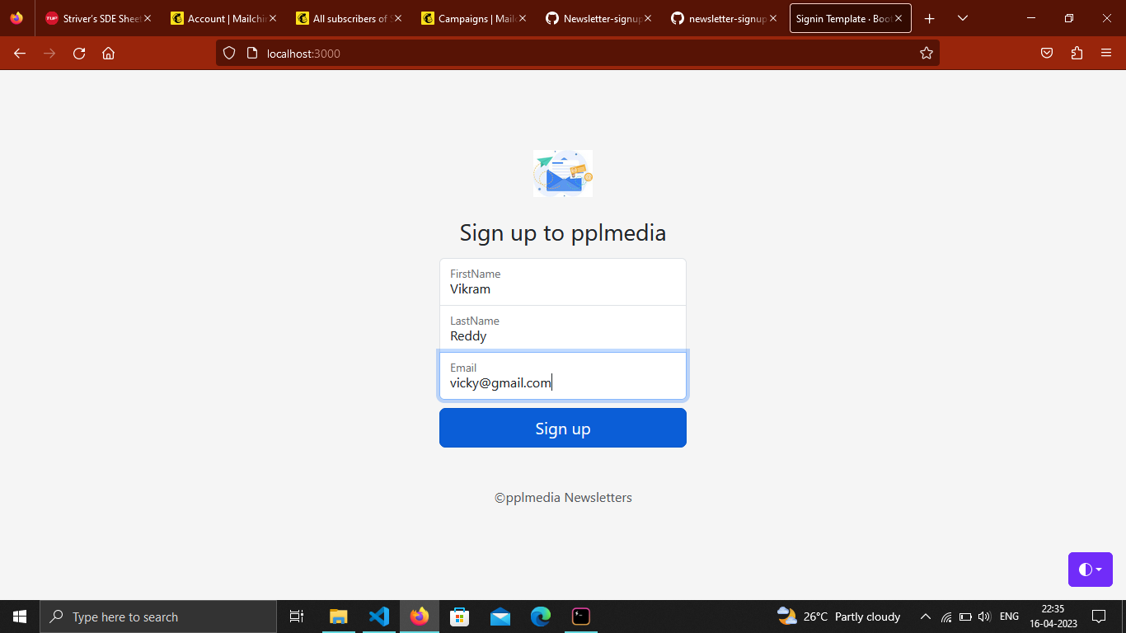Image resolution: width=1126 pixels, height=633 pixels.
Task: Open a new browser tab
Action: (x=929, y=17)
